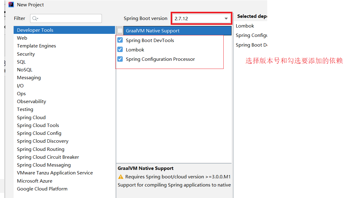Disable Spring Configuration Processor
This screenshot has width=355, height=198.
click(120, 59)
